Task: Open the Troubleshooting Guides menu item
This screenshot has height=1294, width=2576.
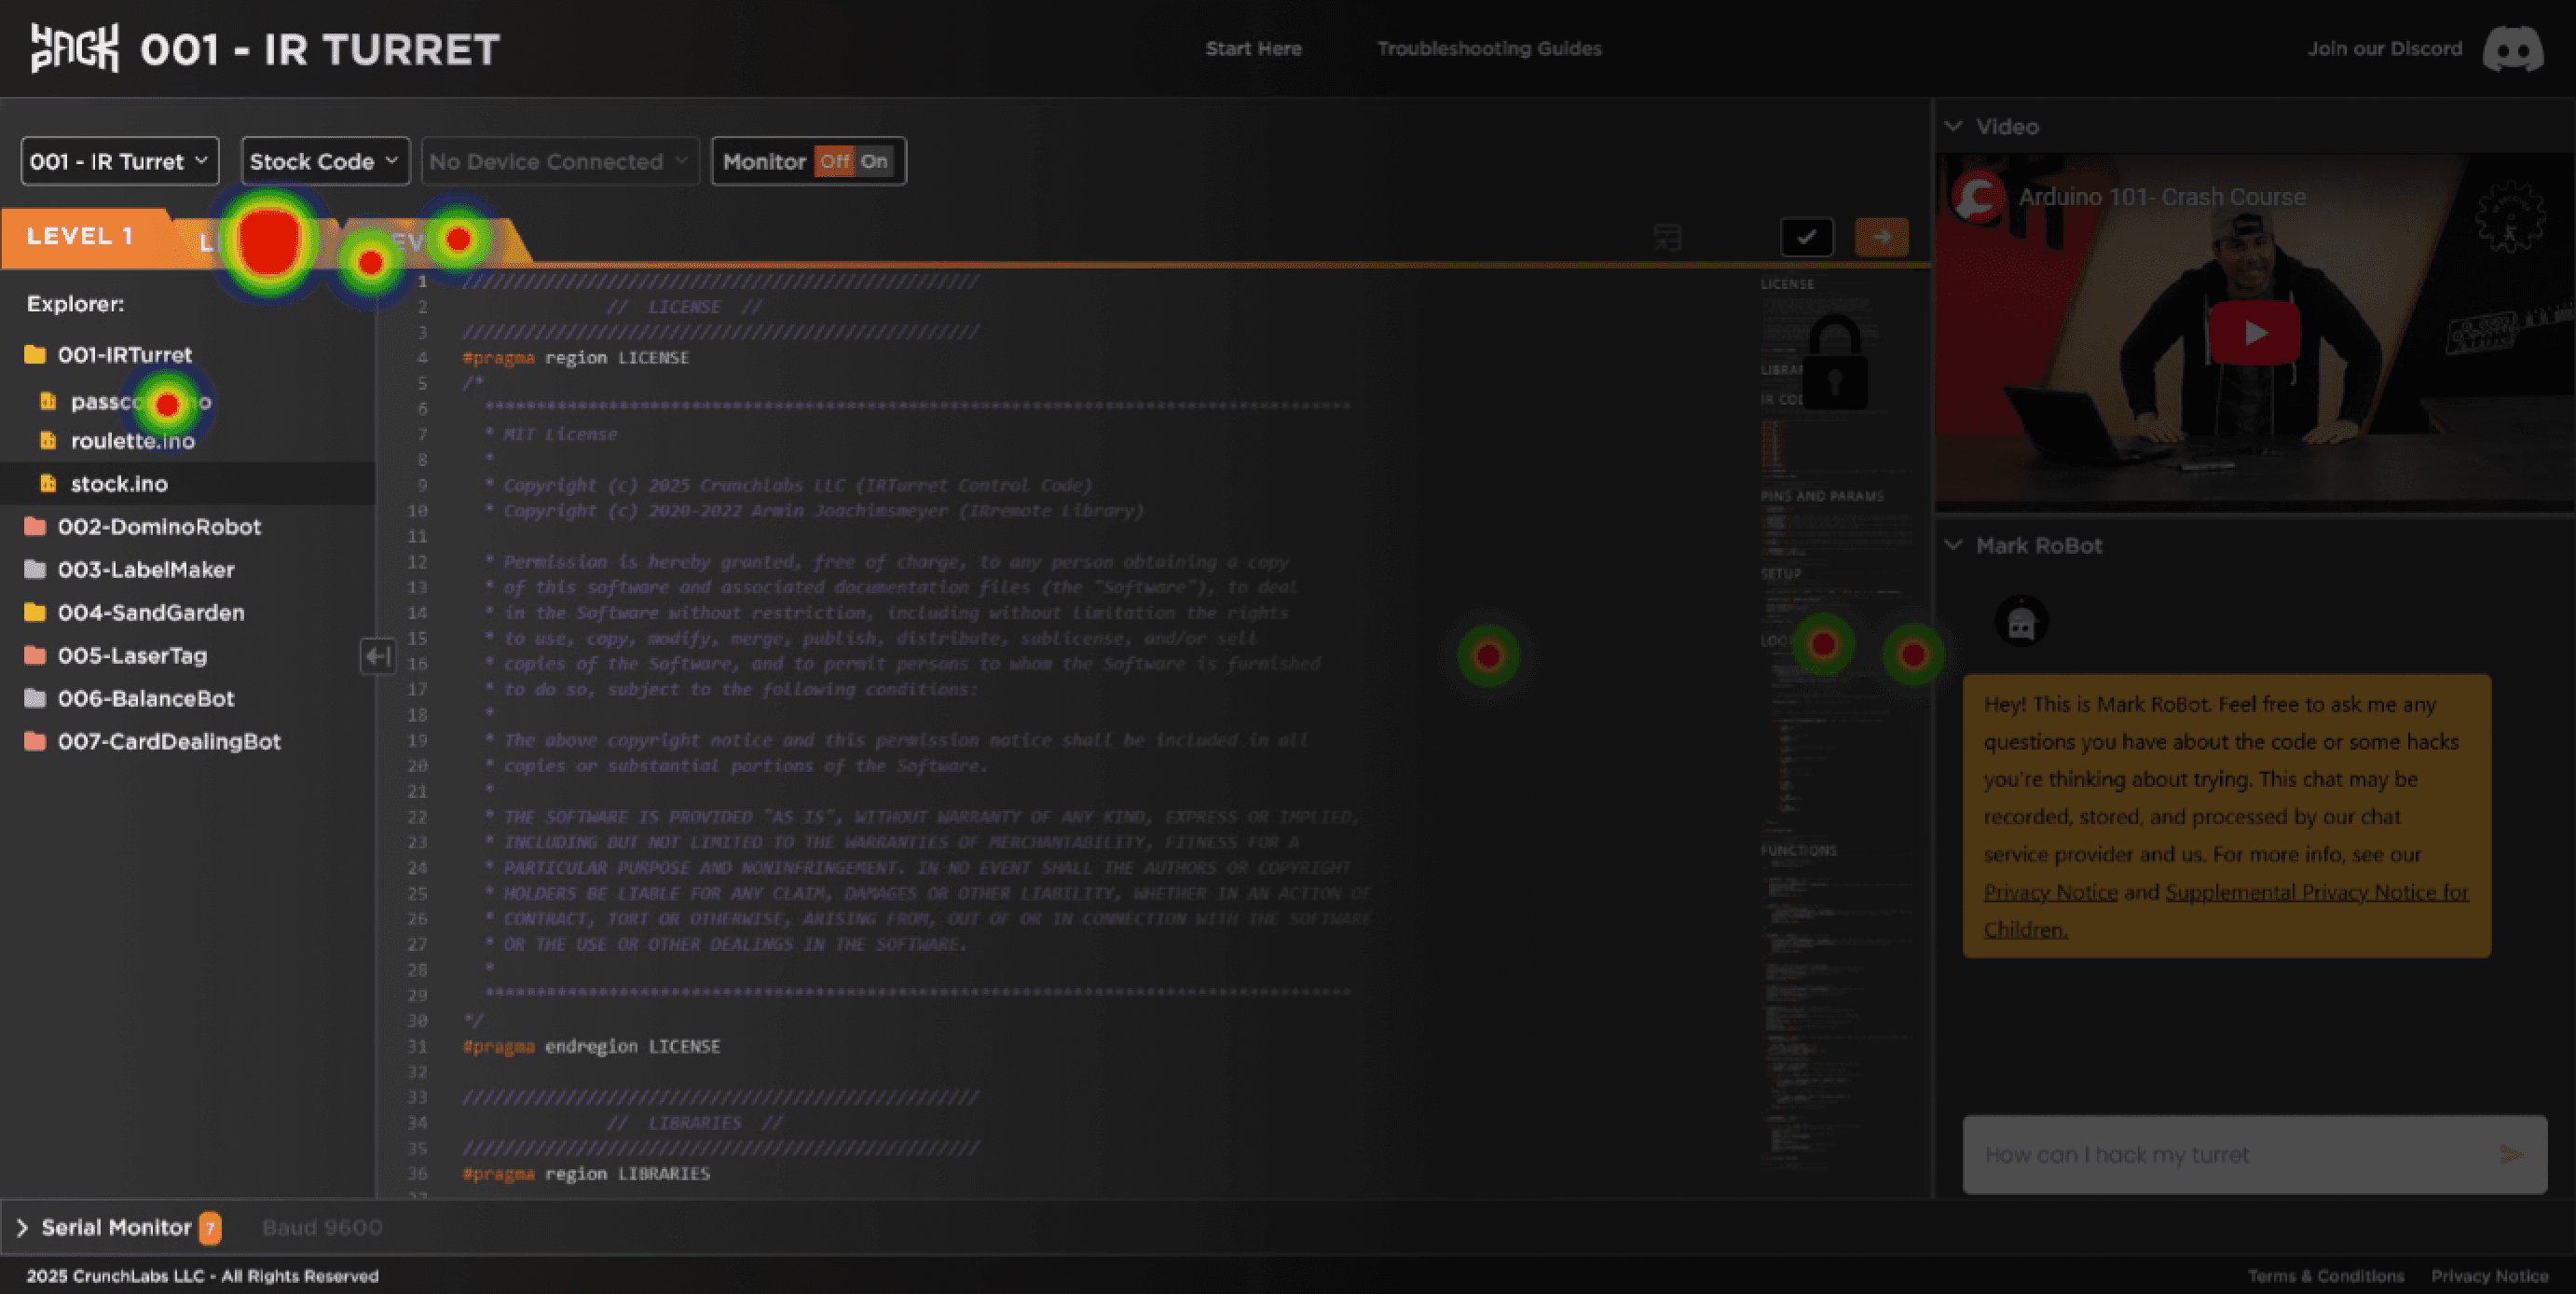Action: (1488, 48)
